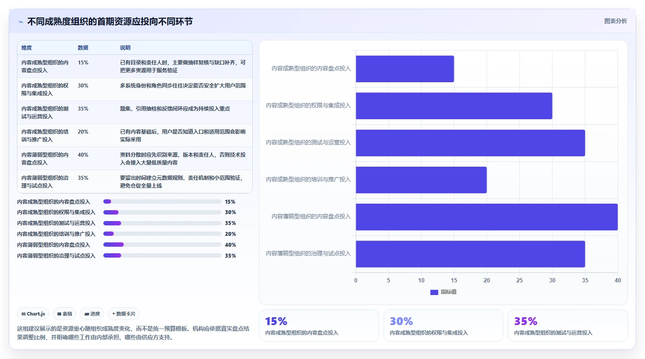
Task: Toggle the 指标值 legend swatch in chart
Action: pos(434,292)
